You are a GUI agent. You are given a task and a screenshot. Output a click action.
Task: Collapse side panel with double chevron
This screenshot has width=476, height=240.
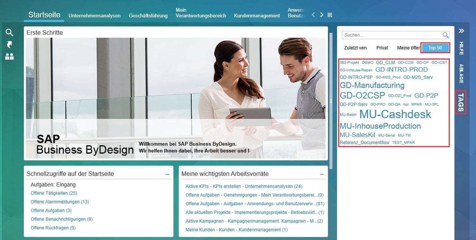[461, 31]
